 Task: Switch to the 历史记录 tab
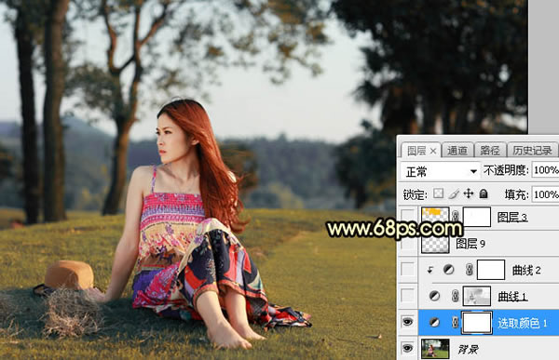point(532,151)
